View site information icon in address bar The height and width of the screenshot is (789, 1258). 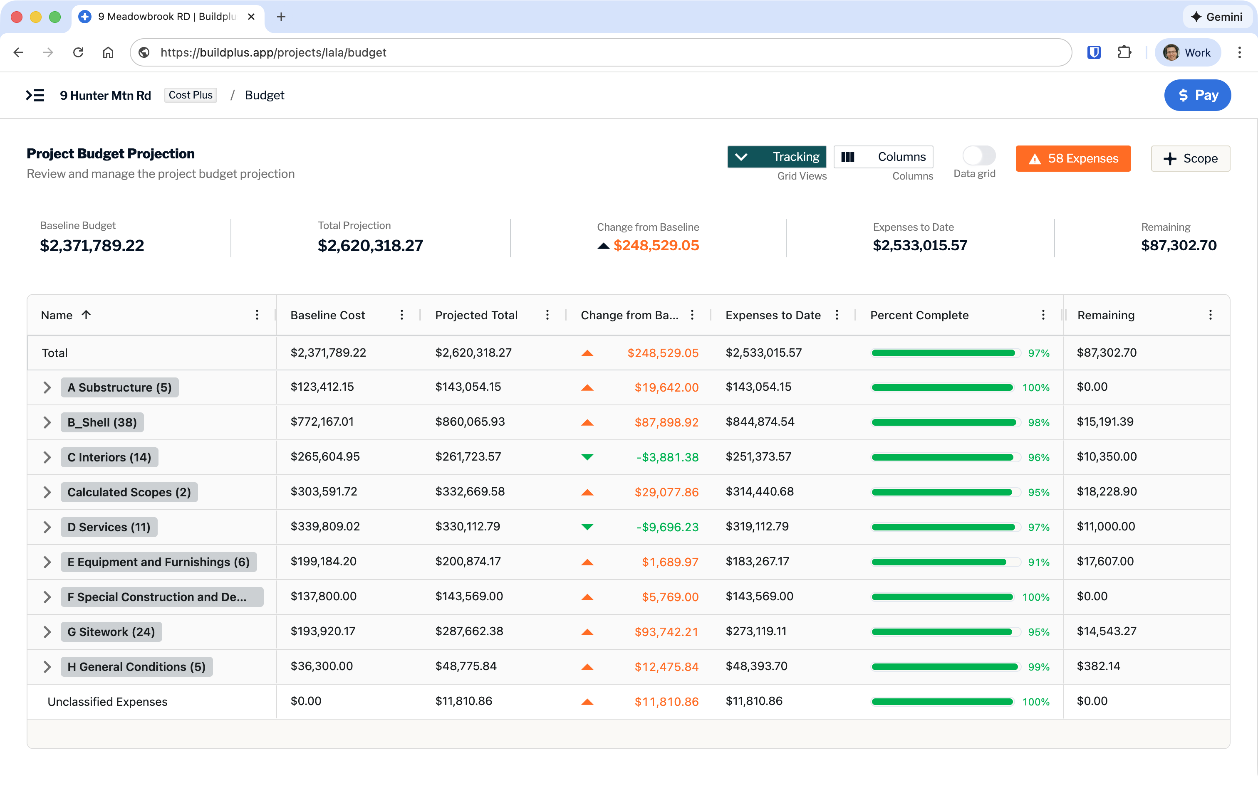pyautogui.click(x=145, y=52)
